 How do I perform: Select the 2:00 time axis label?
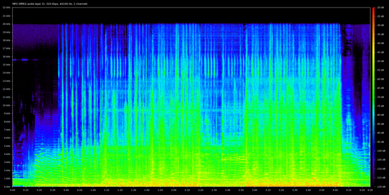[x=173, y=190]
